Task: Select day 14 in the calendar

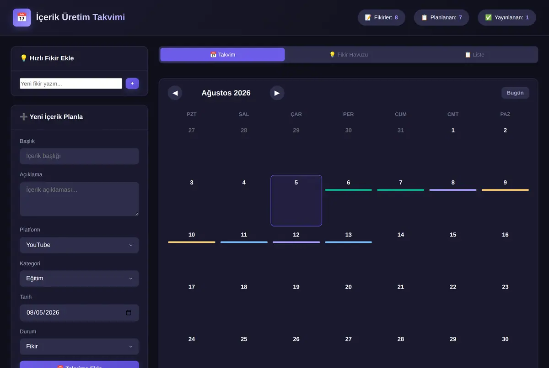Action: [401, 252]
